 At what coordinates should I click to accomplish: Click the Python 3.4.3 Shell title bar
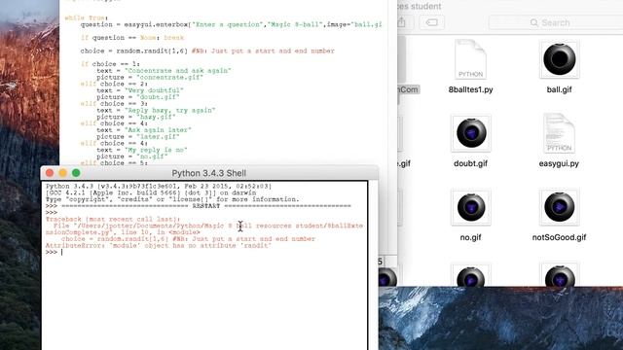209,173
